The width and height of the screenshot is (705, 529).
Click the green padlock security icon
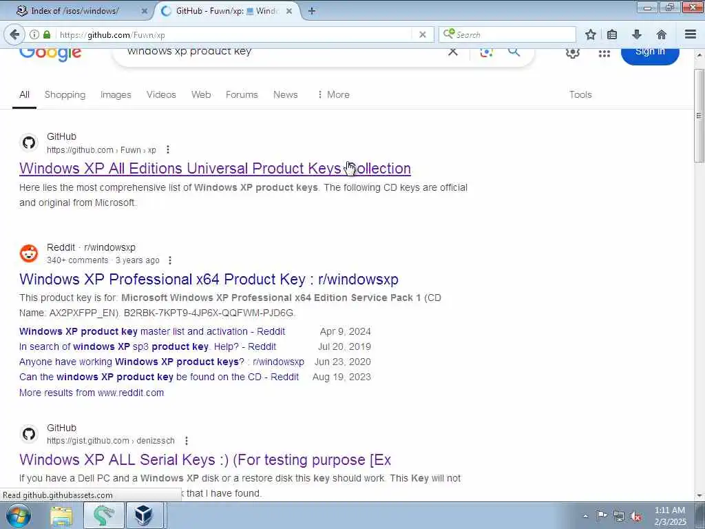point(47,34)
